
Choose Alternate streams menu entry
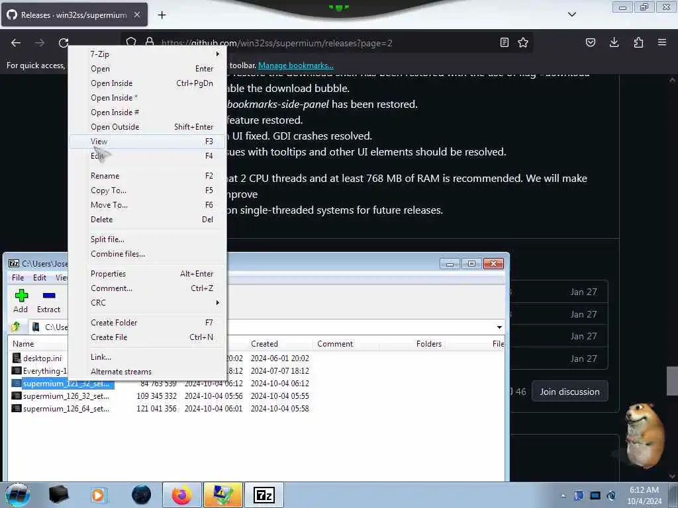148,372
